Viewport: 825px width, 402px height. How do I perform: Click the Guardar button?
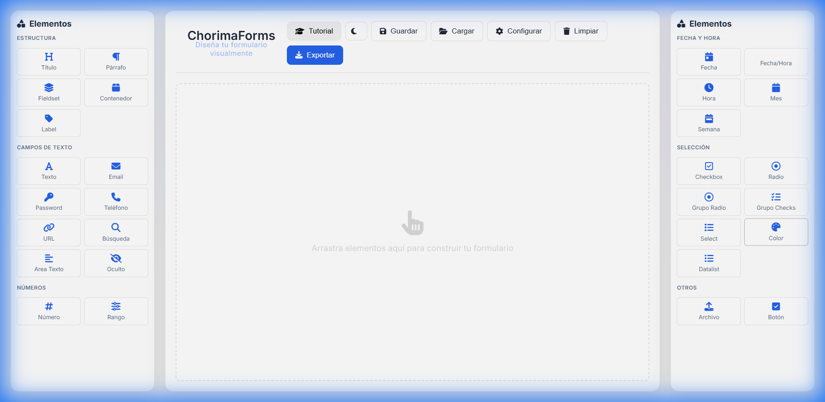[398, 31]
